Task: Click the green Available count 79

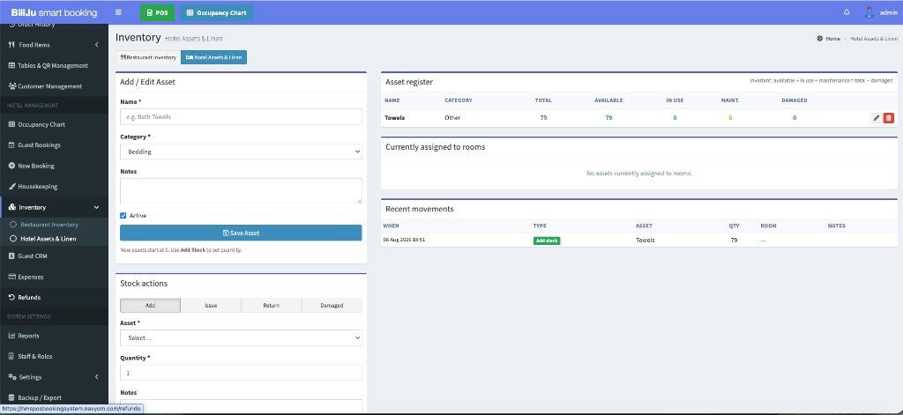Action: pyautogui.click(x=608, y=117)
